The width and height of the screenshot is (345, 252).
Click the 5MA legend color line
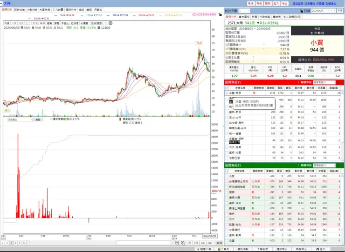tap(55, 15)
